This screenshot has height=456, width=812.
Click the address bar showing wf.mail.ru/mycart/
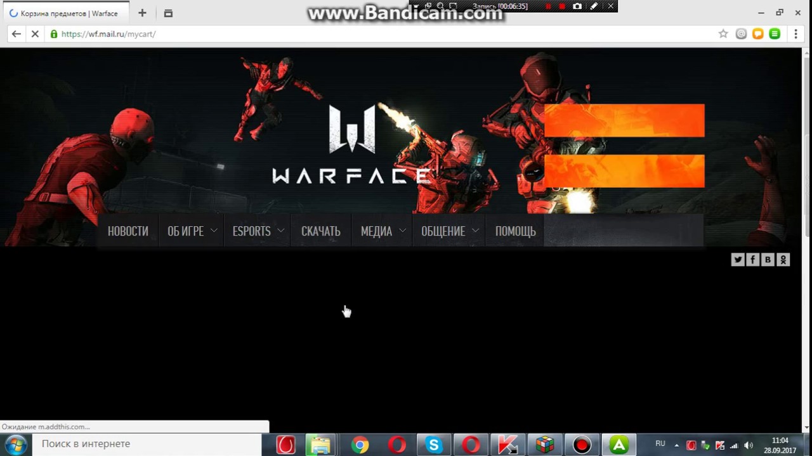381,34
